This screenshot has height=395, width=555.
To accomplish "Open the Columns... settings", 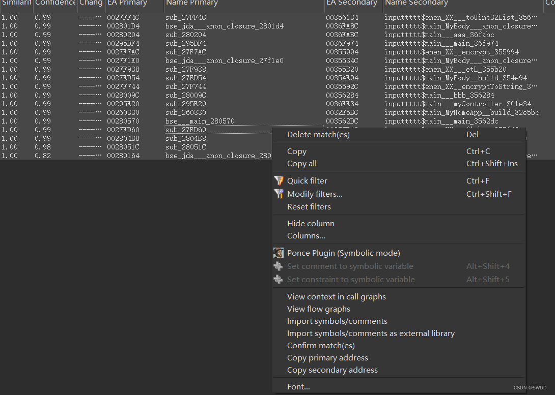I will (306, 235).
